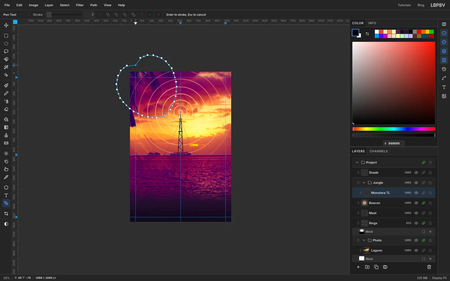Toggle visibility of Beacon layer
This screenshot has height=281, width=450.
(416, 203)
